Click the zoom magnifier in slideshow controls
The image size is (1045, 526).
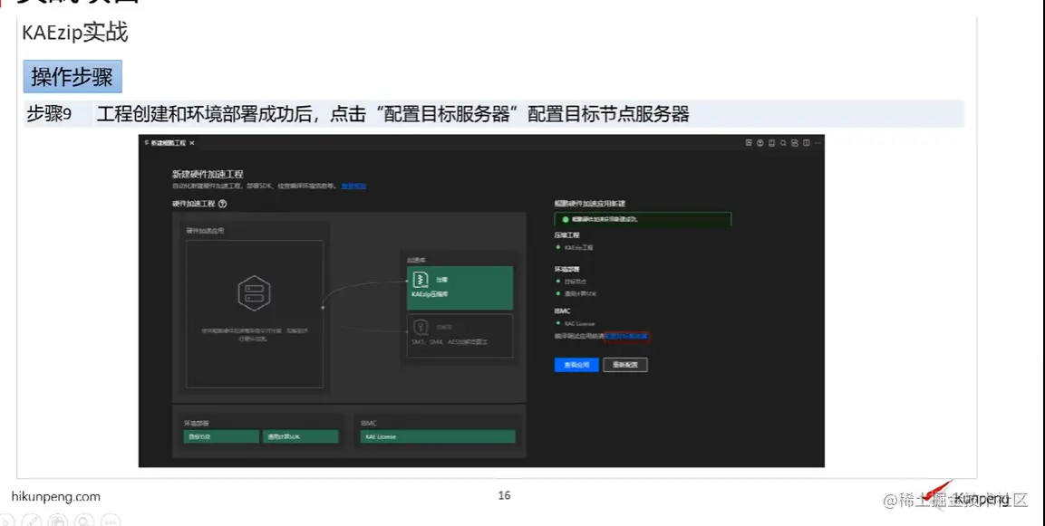84,521
